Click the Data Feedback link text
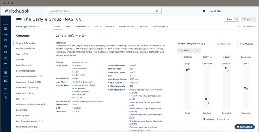 point(249,26)
